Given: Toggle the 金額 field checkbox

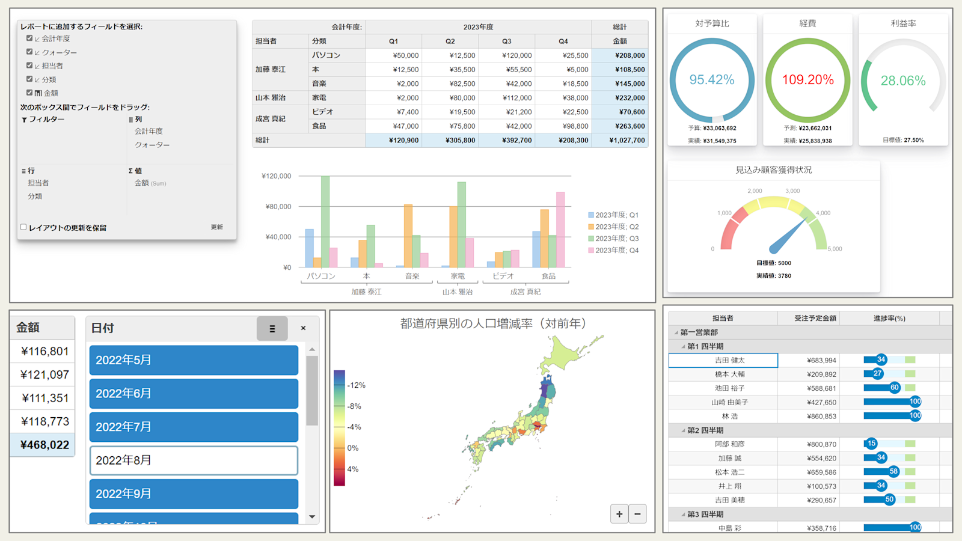Looking at the screenshot, I should [x=29, y=93].
